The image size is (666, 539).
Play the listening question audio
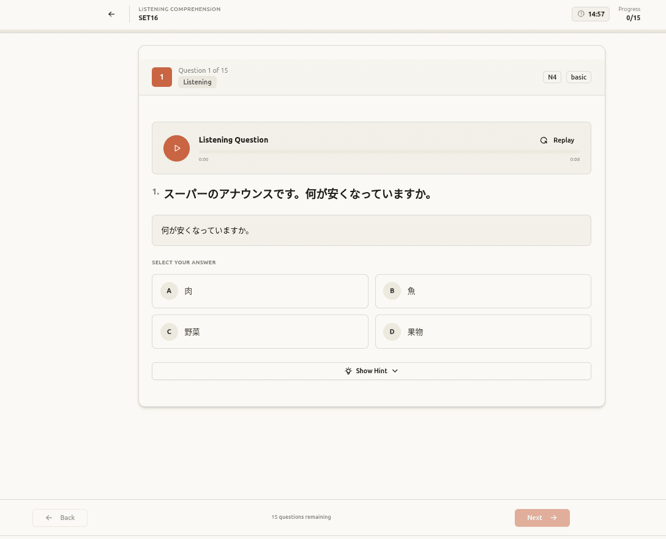click(176, 148)
